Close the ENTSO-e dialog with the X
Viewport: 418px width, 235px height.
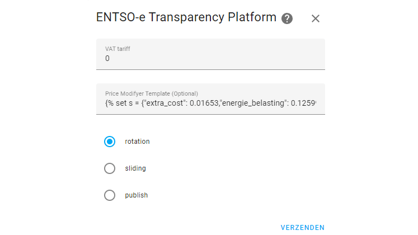coord(316,18)
